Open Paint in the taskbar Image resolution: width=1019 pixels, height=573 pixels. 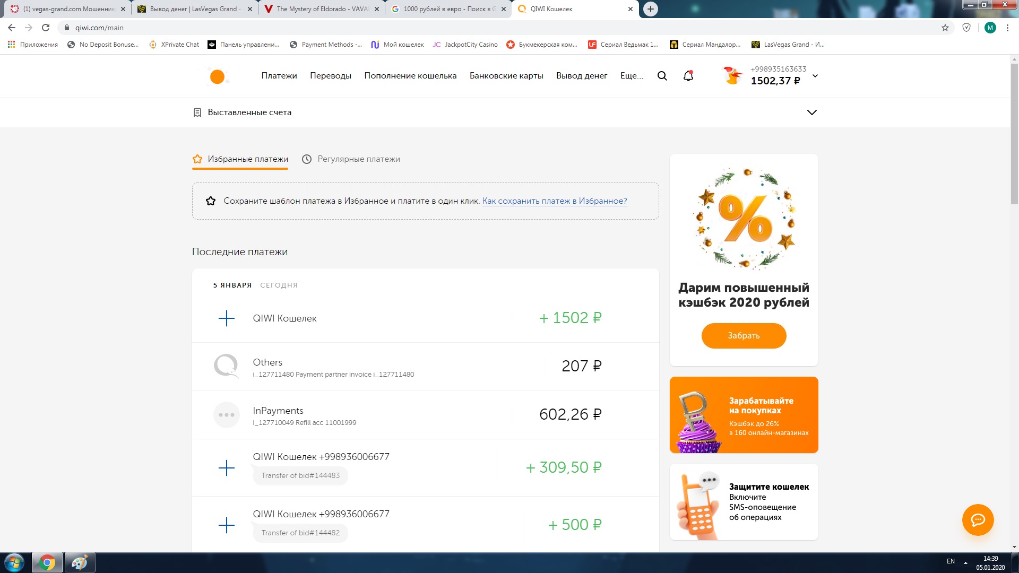point(80,562)
